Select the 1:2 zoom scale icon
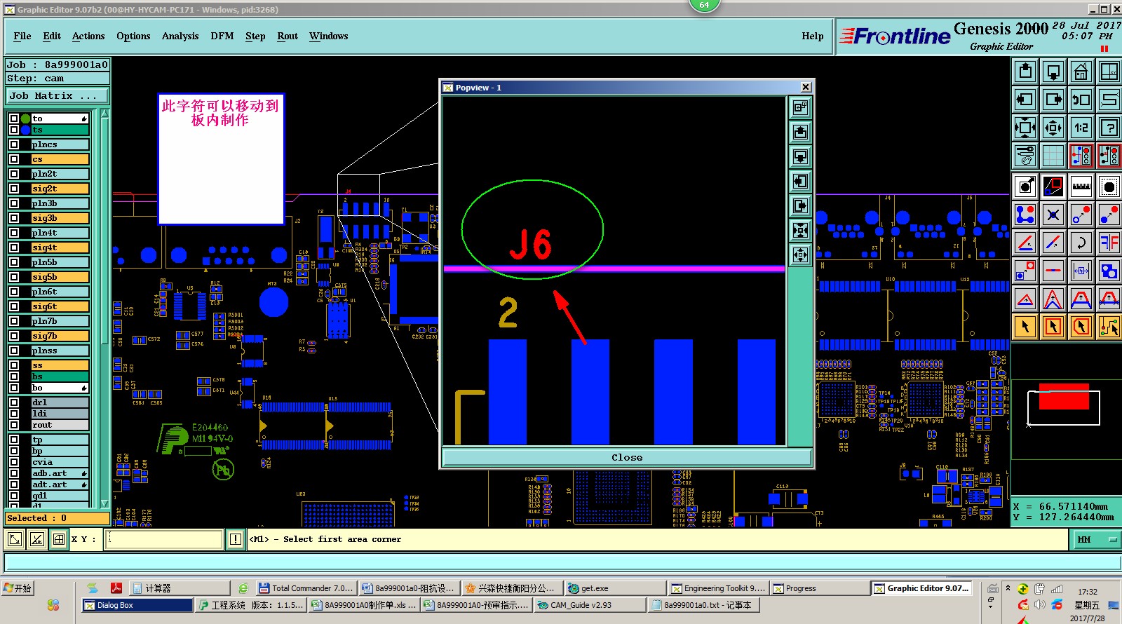 1081,128
